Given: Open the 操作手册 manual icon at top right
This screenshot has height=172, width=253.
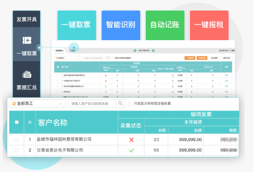Looking at the screenshot, I should [220, 51].
